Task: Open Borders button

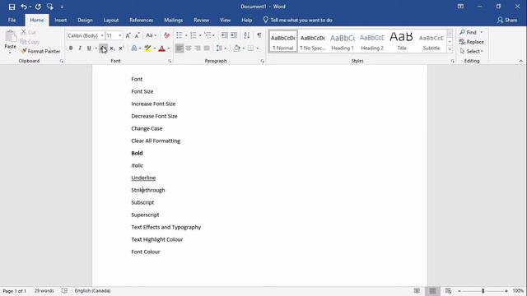Action: coord(250,49)
